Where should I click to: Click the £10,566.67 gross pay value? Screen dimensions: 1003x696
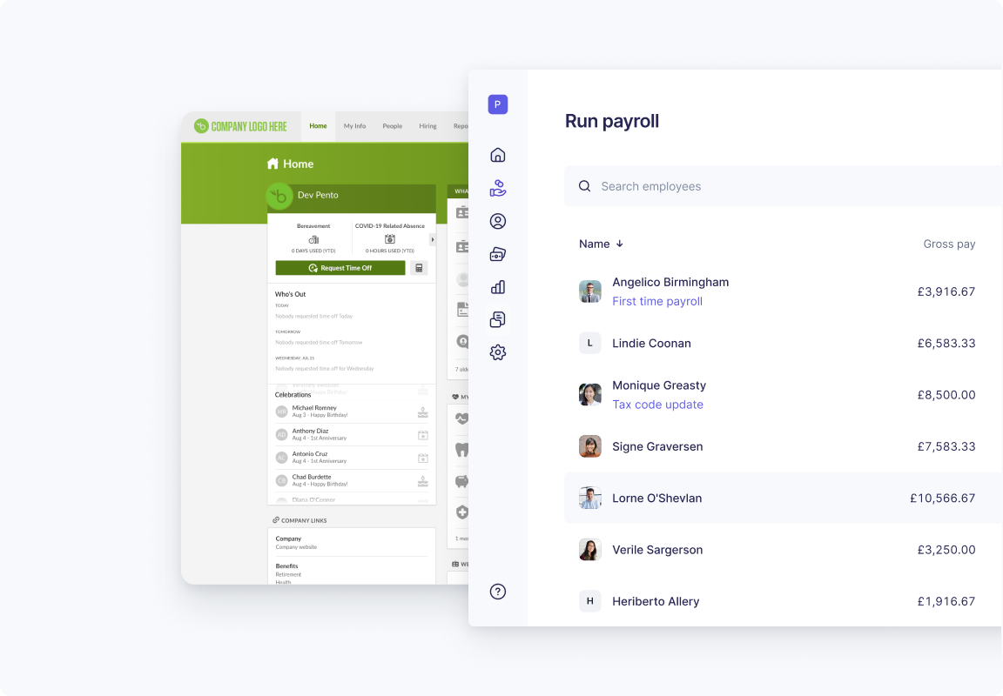[x=942, y=499]
